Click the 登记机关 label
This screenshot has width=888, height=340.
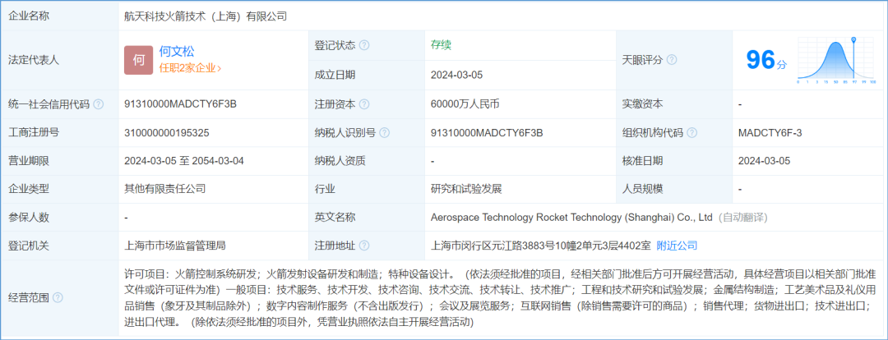(29, 246)
